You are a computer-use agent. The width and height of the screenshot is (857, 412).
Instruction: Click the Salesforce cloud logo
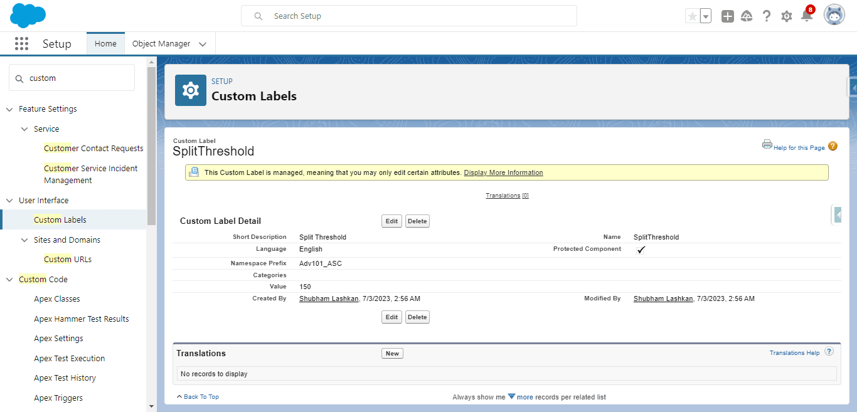click(x=28, y=16)
